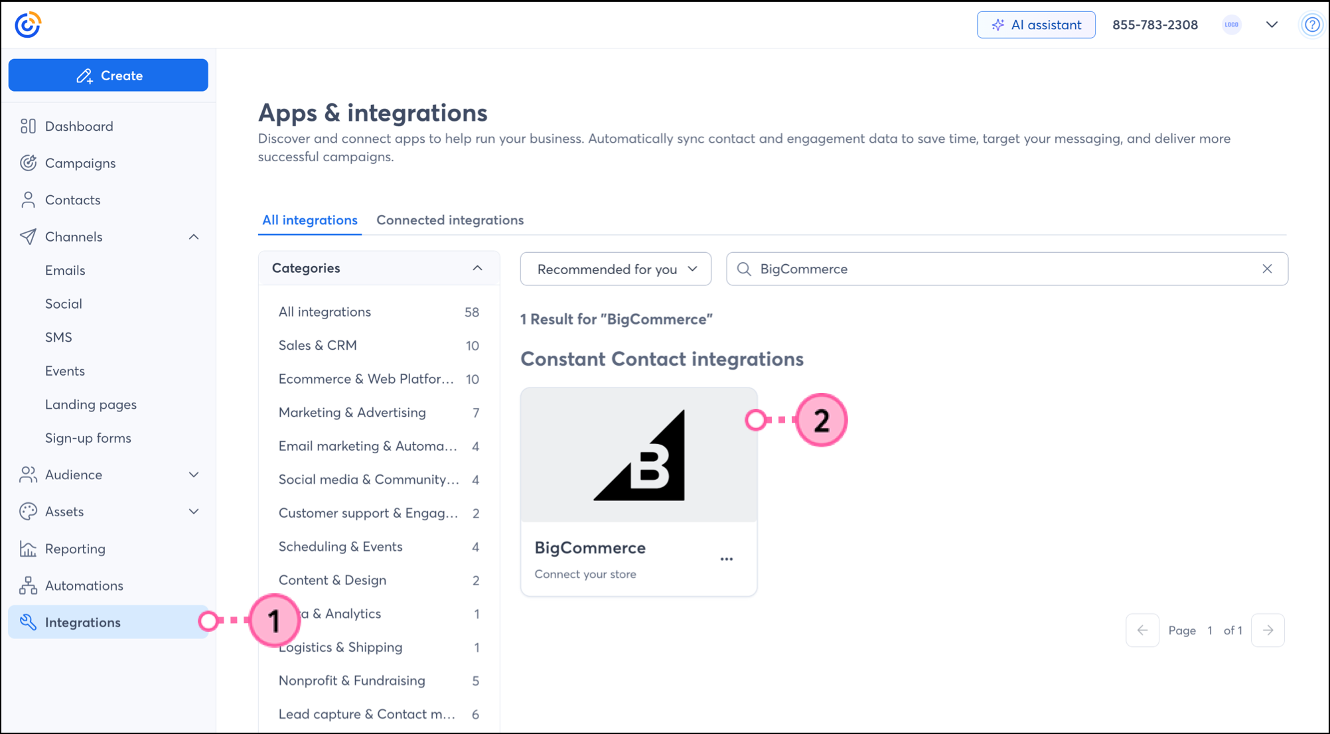1330x734 pixels.
Task: Click the BigCommerce search input field
Action: [x=996, y=269]
